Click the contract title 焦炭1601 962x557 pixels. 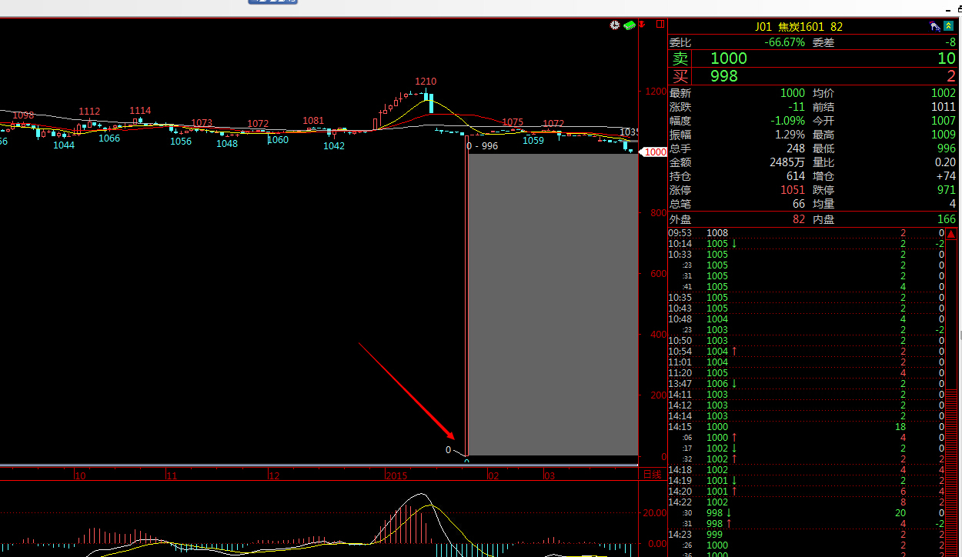click(800, 27)
